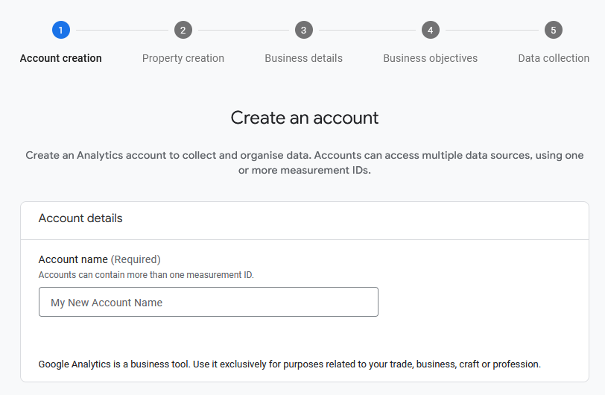This screenshot has width=605, height=395.
Task: Click the step 1 blue circle icon
Action: pos(61,30)
